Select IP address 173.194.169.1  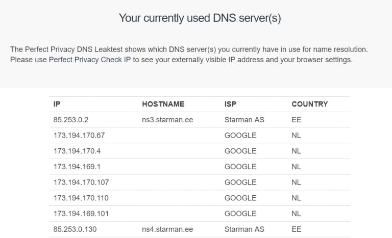(x=77, y=167)
